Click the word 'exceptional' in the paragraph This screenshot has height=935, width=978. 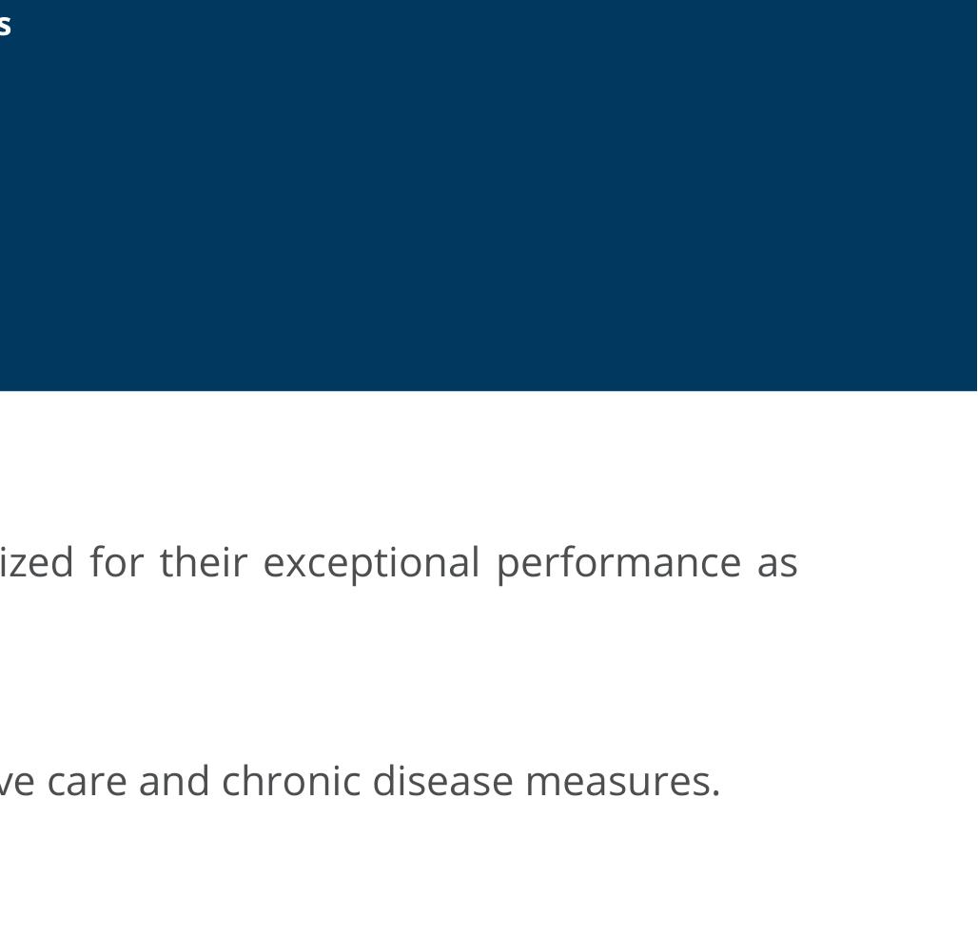point(371,563)
